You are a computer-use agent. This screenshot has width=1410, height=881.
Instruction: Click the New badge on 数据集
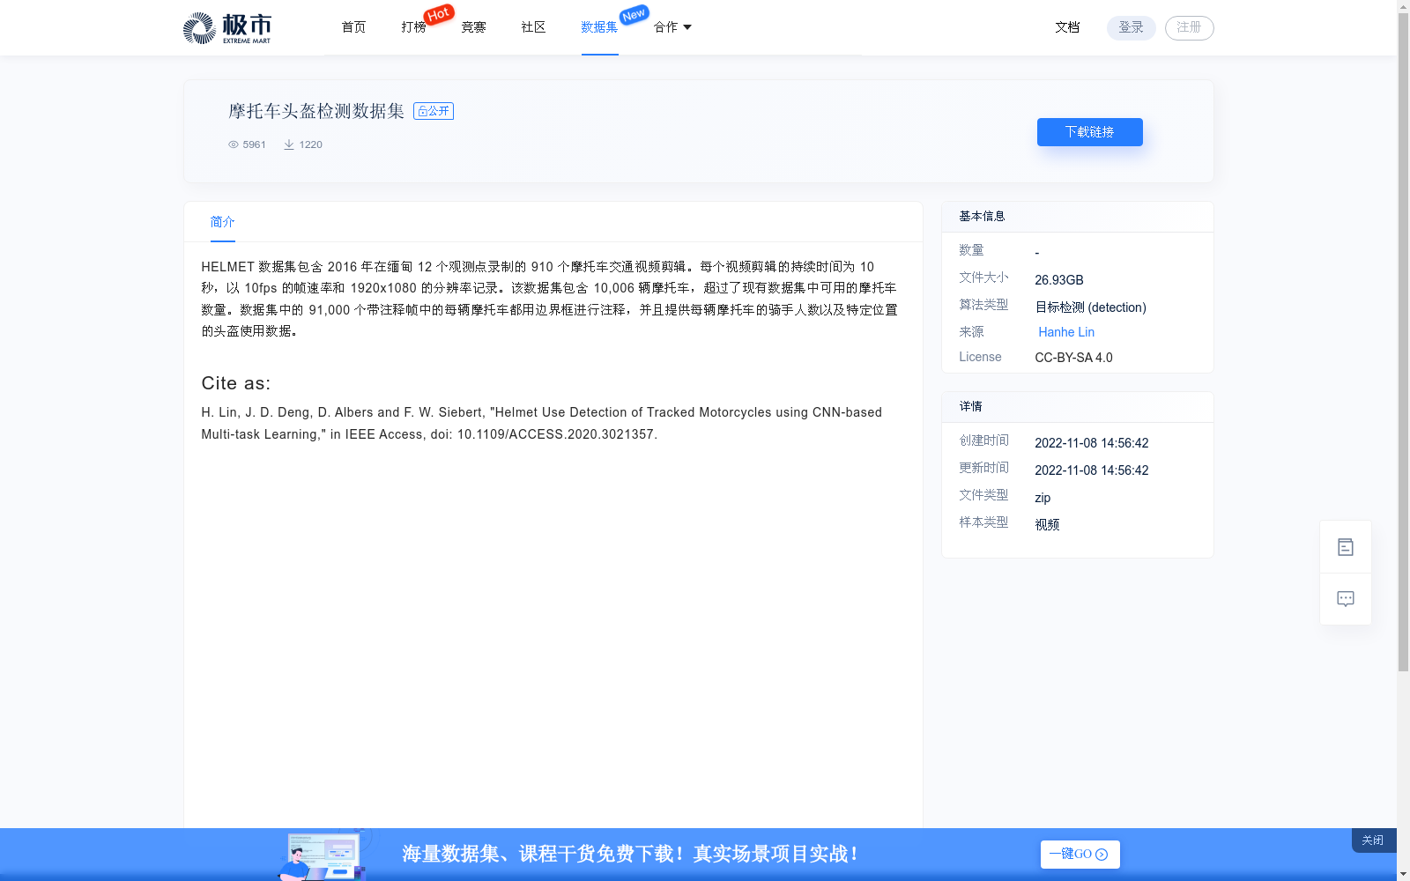pos(634,14)
